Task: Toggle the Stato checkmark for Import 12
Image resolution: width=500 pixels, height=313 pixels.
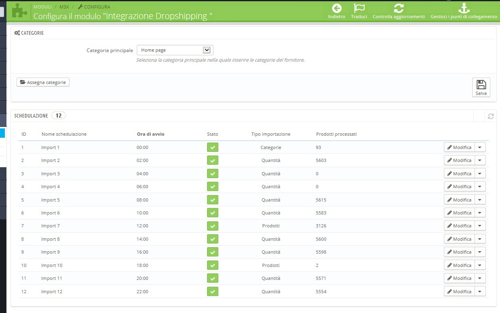Action: [213, 292]
